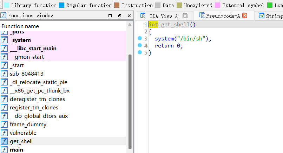Viewport: 283px width, 153px height.
Task: Click function icon beside _dl_relocate_static_pie
Action: 4,82
